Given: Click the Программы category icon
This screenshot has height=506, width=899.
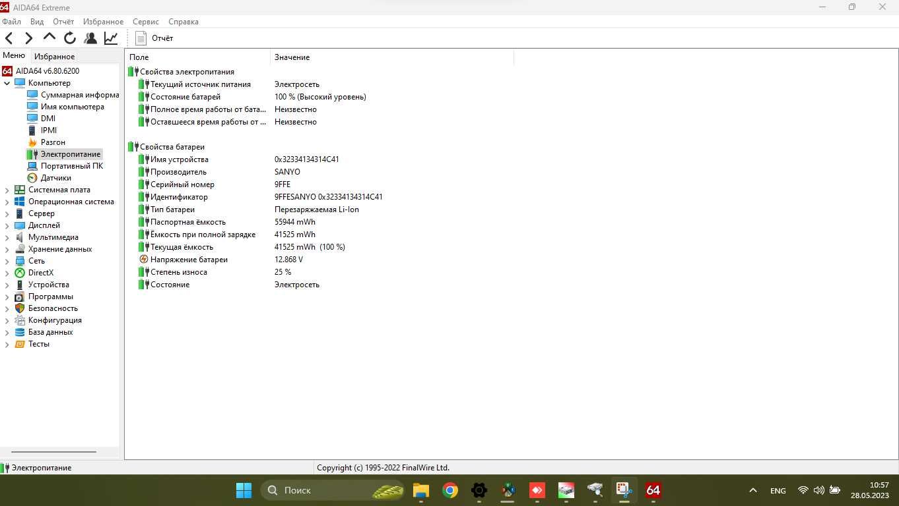Looking at the screenshot, I should (20, 296).
